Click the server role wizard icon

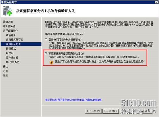pos(7,11)
